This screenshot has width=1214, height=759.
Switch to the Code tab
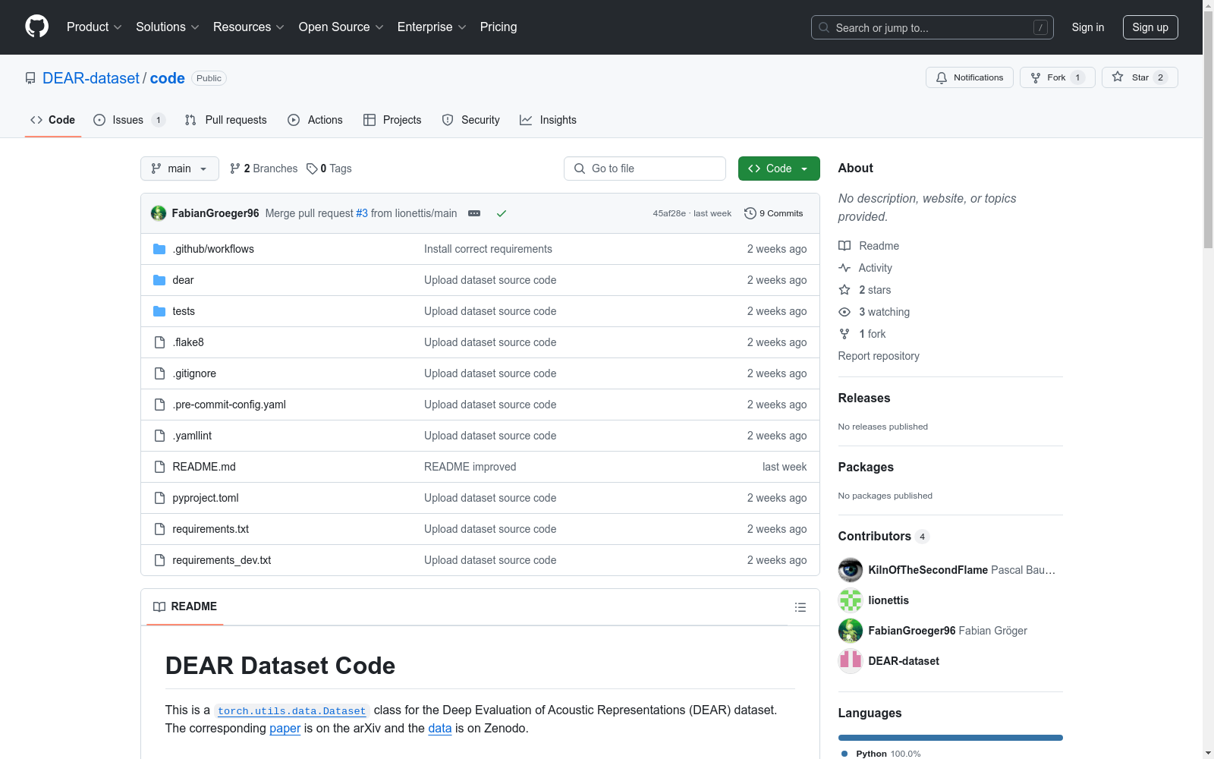pos(53,120)
